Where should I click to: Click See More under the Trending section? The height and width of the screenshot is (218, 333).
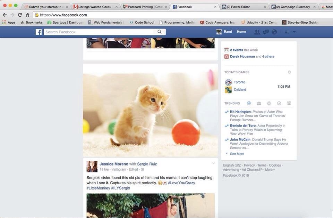pos(236,153)
